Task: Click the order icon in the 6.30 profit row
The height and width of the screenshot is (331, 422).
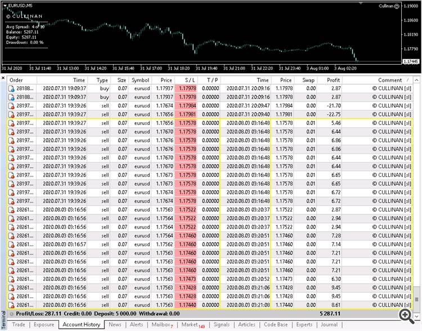Action: [x=11, y=279]
